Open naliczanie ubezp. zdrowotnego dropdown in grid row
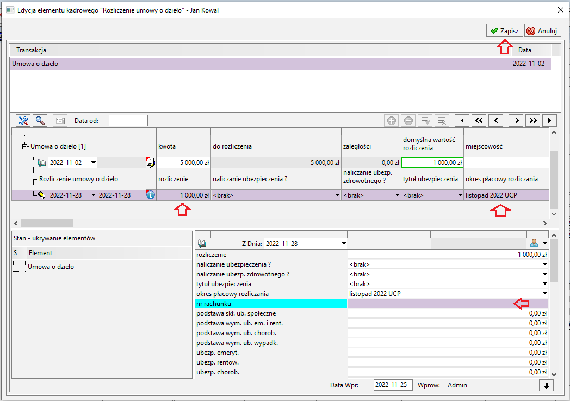This screenshot has width=570, height=401. click(398, 195)
